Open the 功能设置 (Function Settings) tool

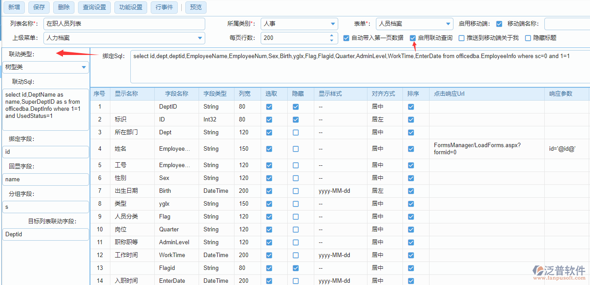[130, 7]
